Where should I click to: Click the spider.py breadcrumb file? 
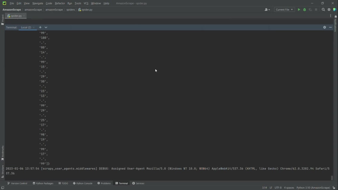86,9
